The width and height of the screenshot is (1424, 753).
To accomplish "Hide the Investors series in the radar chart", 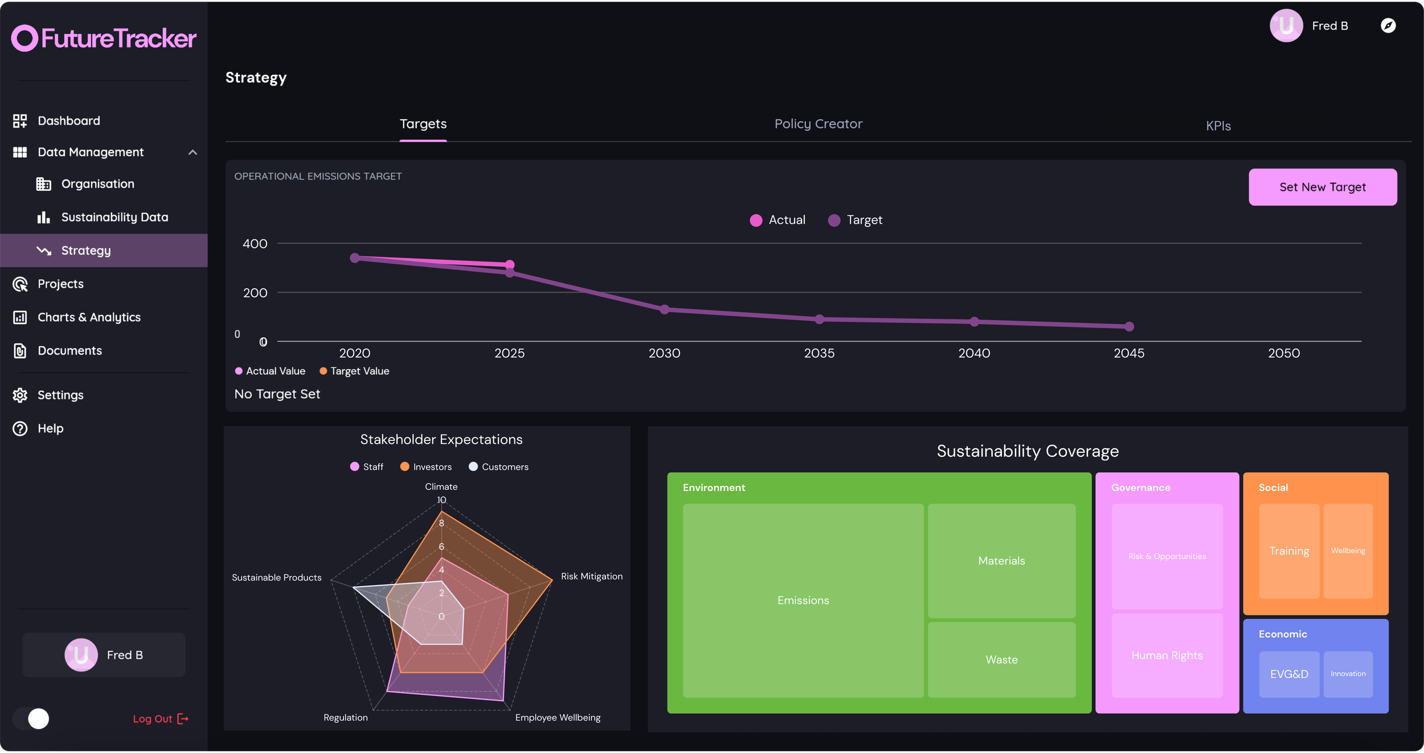I will (x=425, y=467).
